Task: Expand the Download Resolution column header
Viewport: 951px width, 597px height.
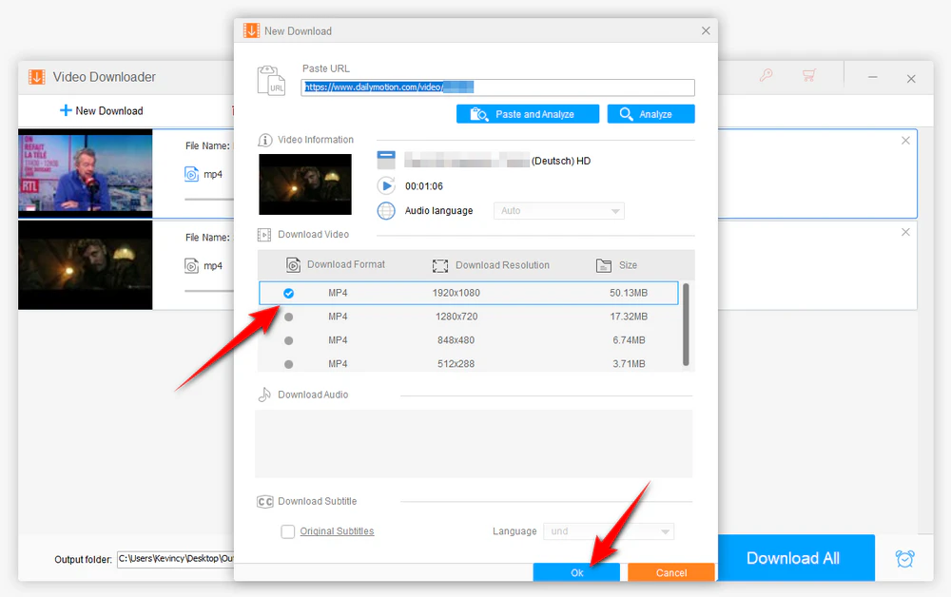Action: click(x=491, y=265)
